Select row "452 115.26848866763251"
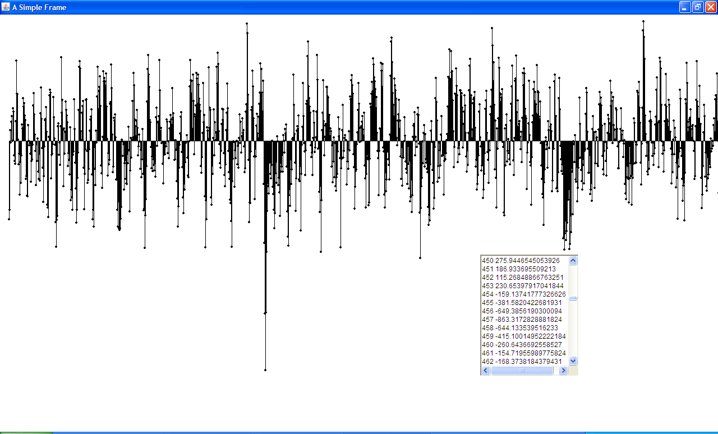The image size is (718, 434). tap(525, 278)
